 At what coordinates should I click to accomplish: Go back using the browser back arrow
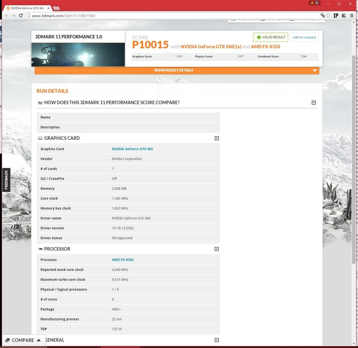click(7, 15)
